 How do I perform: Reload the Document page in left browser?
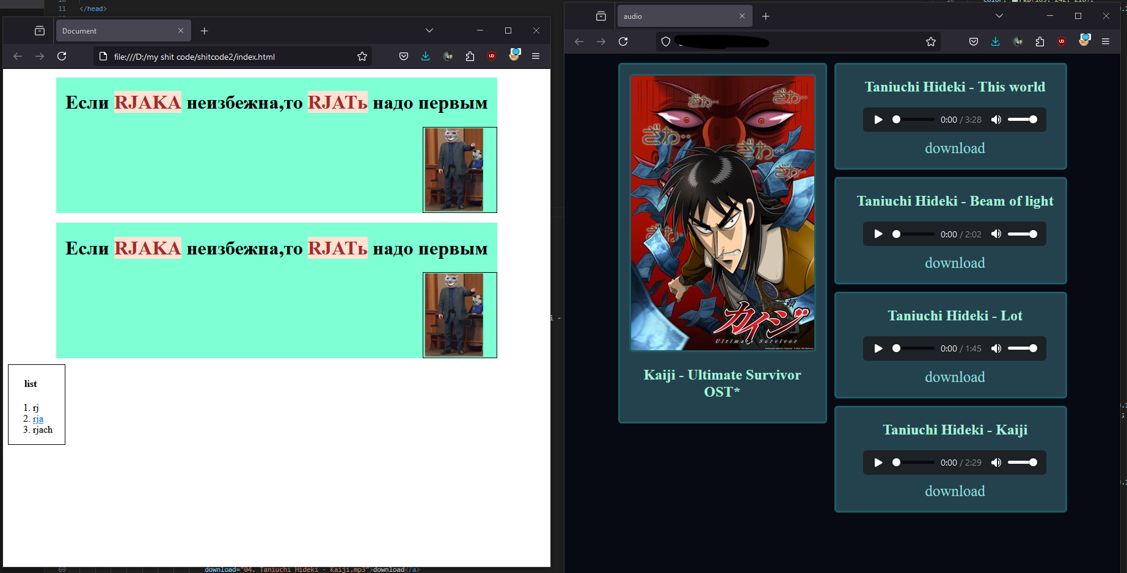pyautogui.click(x=62, y=56)
